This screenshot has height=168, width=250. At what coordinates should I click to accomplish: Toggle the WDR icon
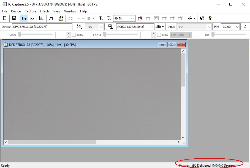coord(61,18)
